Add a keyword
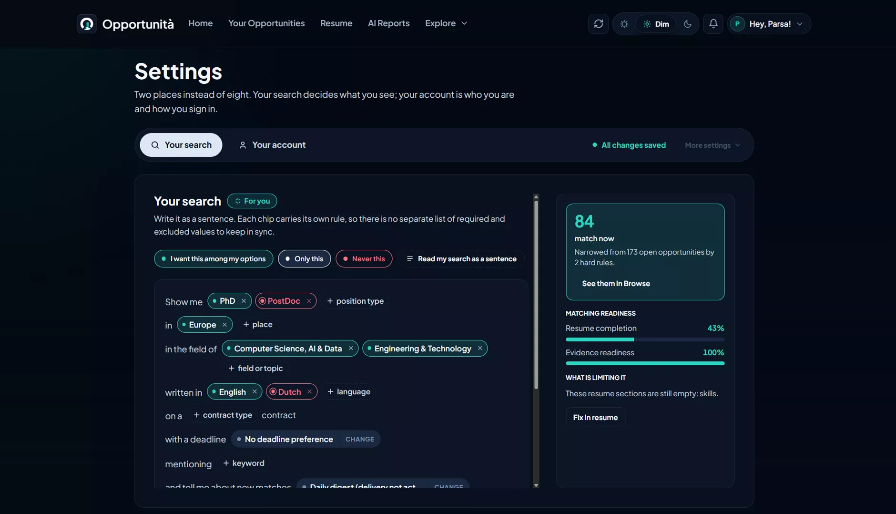This screenshot has width=896, height=514. click(x=244, y=463)
